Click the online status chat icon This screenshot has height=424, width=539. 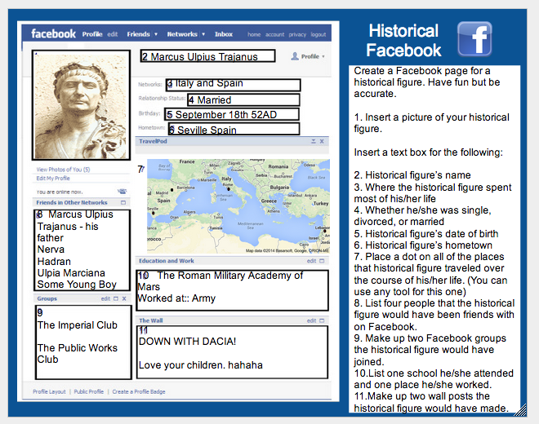point(122,192)
